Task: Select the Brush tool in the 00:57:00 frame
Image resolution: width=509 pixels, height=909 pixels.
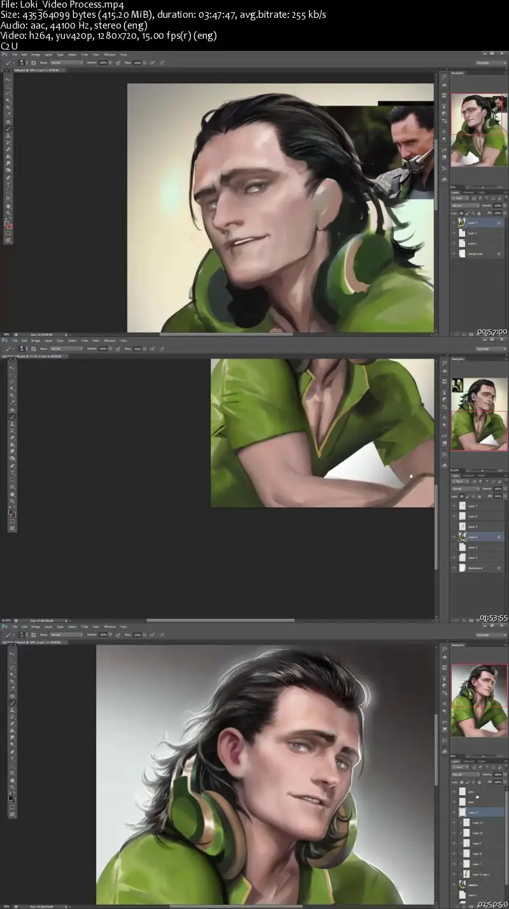Action: pyautogui.click(x=8, y=129)
